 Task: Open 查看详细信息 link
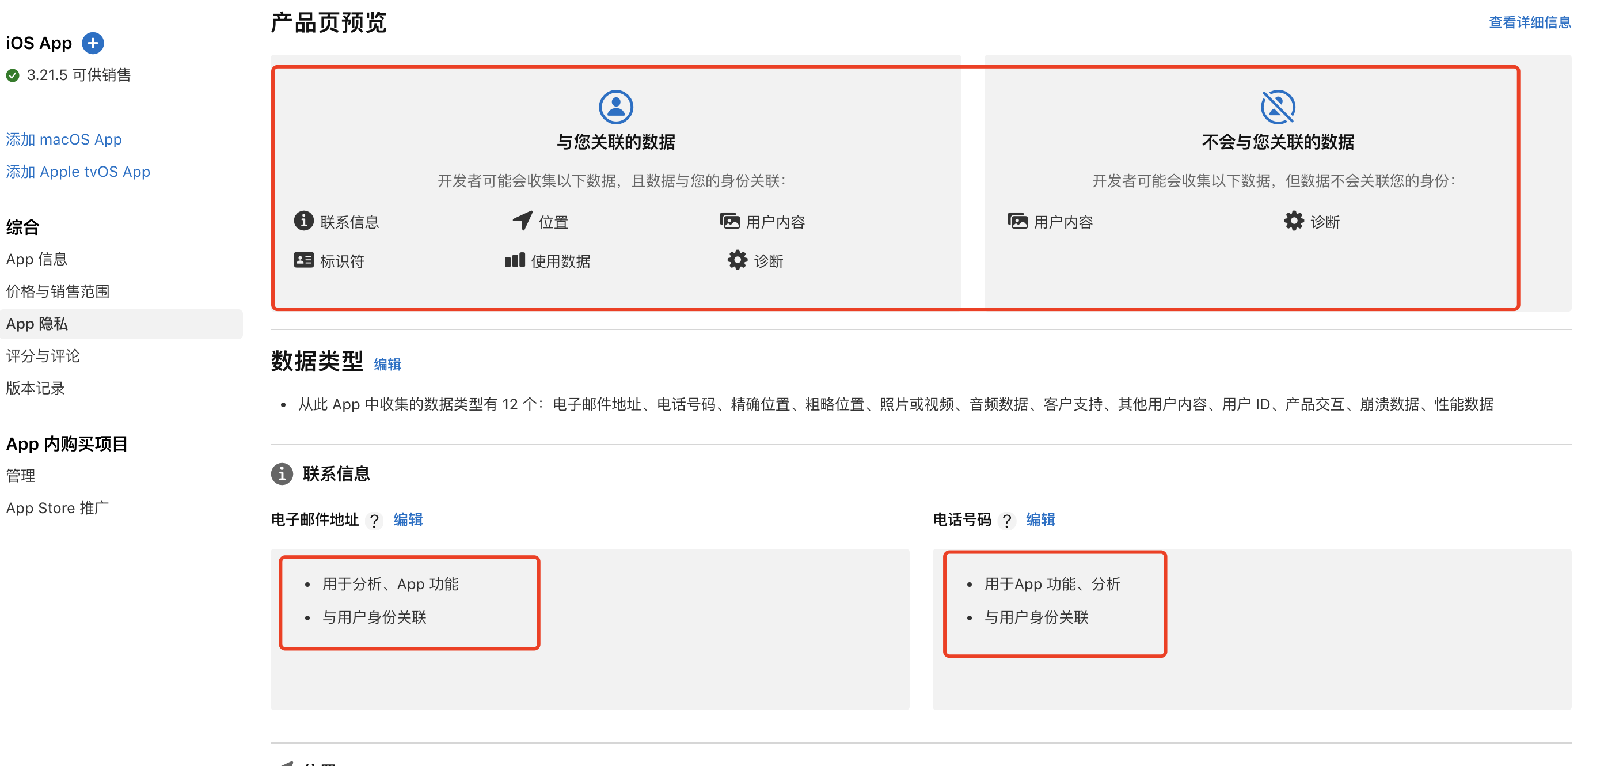pyautogui.click(x=1529, y=22)
